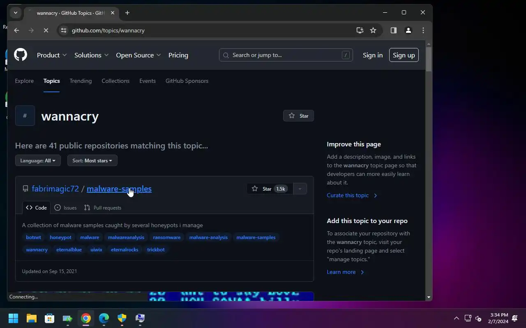
Task: Click the install app icon in address bar
Action: [360, 30]
